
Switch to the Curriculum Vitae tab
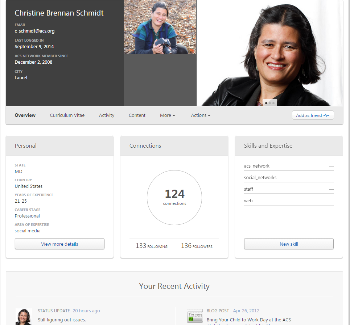tap(67, 115)
